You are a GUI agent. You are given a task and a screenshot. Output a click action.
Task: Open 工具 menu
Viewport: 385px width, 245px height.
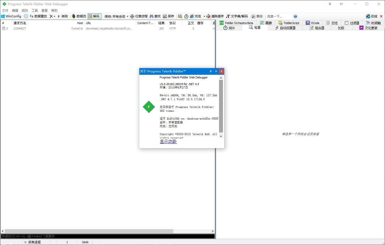click(35, 11)
